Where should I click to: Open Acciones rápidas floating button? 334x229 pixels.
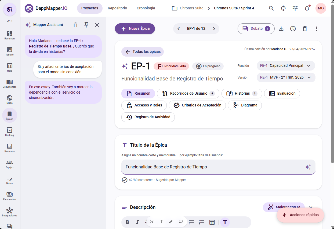coord(300,215)
